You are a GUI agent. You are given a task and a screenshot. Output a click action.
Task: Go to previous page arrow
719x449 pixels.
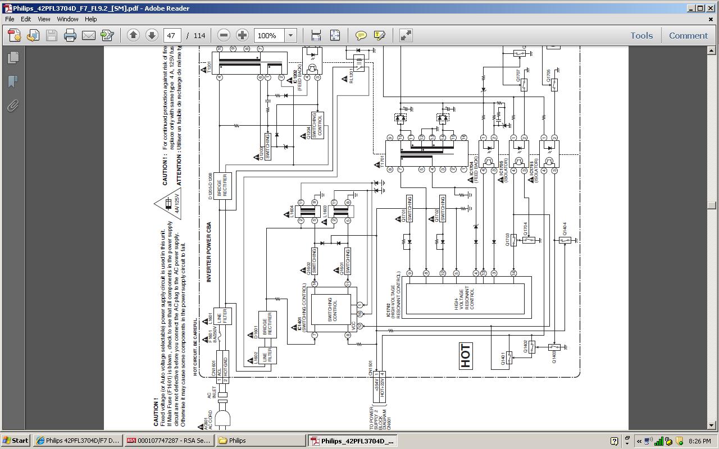point(133,35)
